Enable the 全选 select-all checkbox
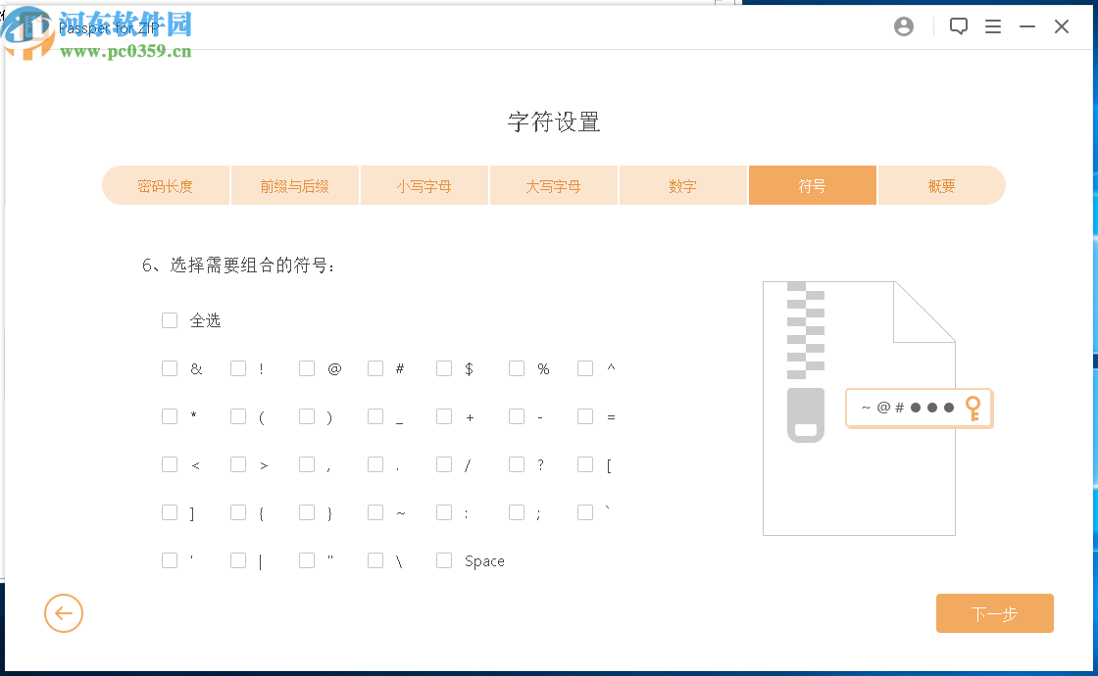The height and width of the screenshot is (676, 1098). click(x=169, y=319)
